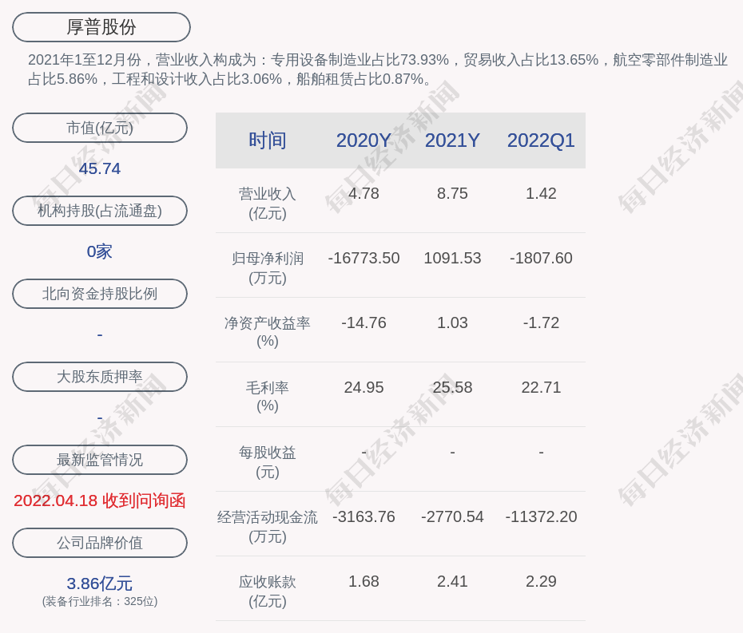Click the 时间 column header
This screenshot has width=743, height=633.
(x=268, y=140)
